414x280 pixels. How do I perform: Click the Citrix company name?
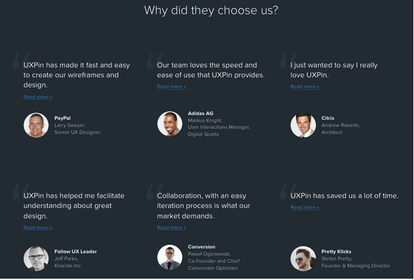[328, 118]
